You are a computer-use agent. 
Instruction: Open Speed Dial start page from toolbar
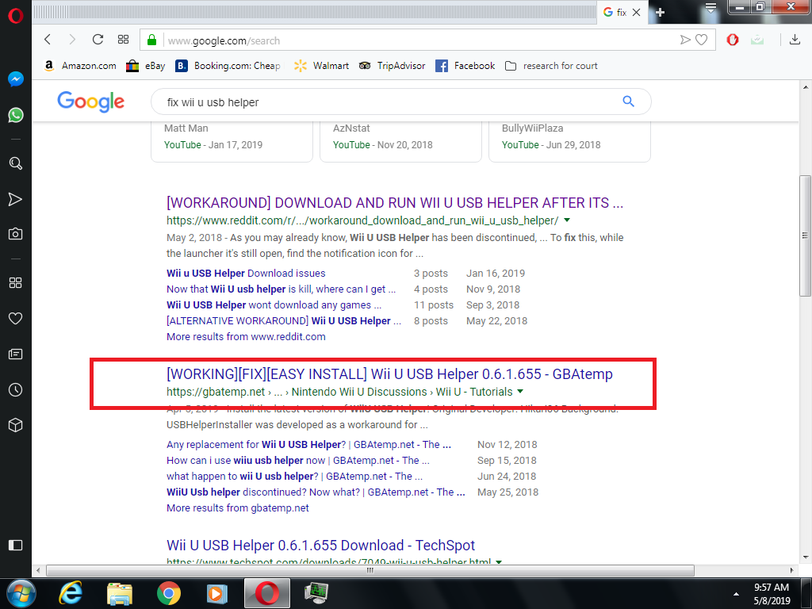pyautogui.click(x=123, y=40)
